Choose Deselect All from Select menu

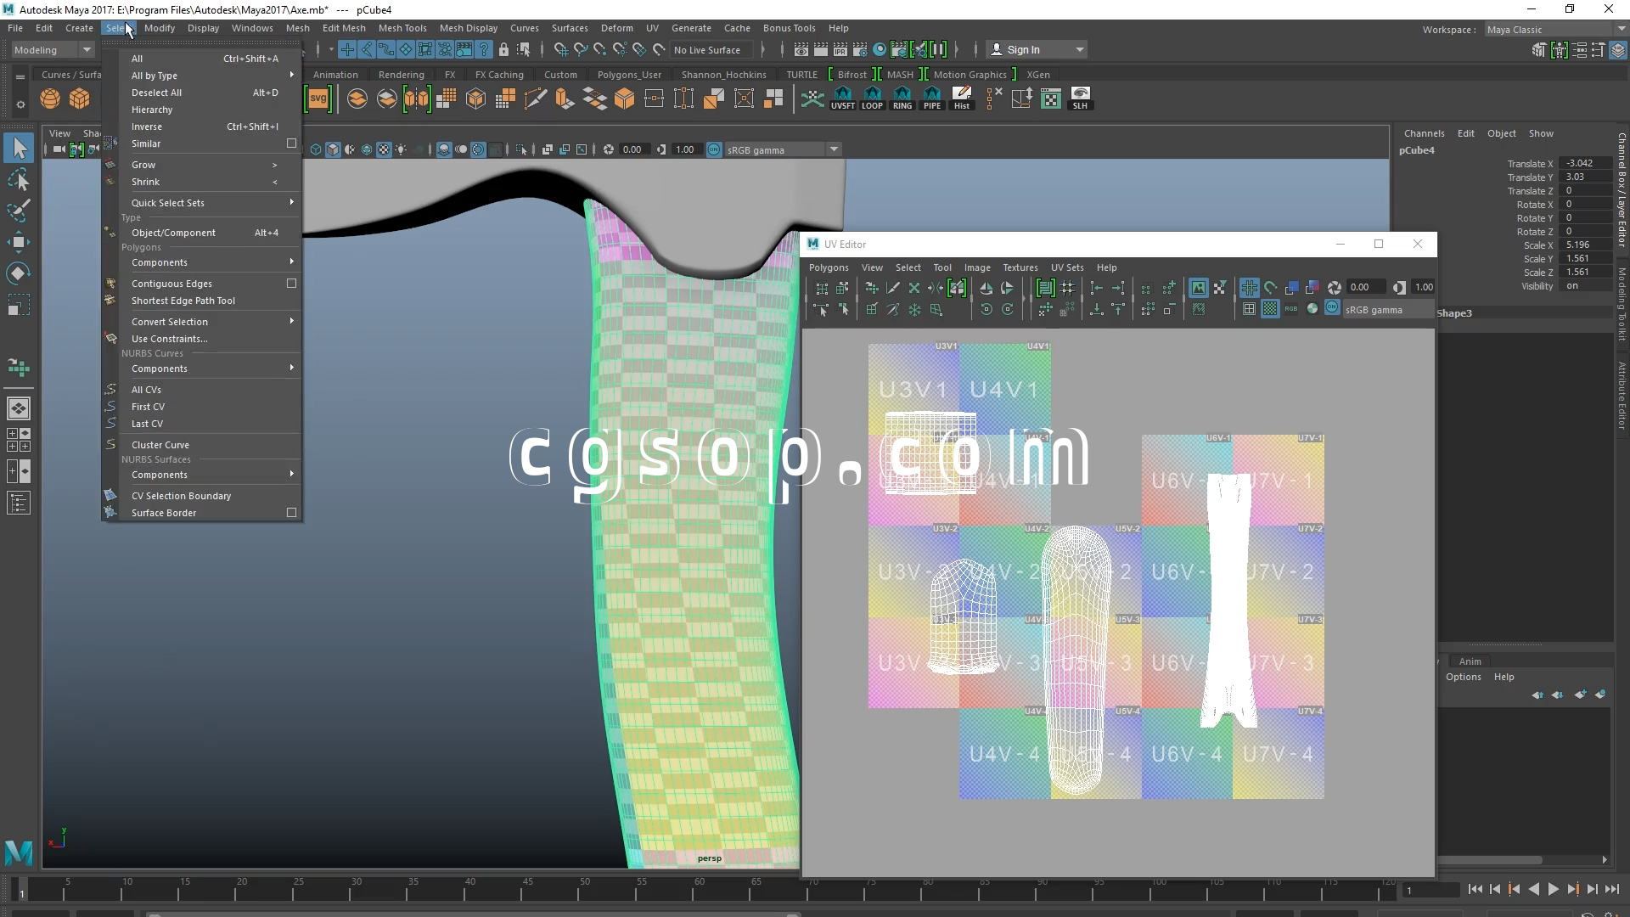click(x=157, y=93)
